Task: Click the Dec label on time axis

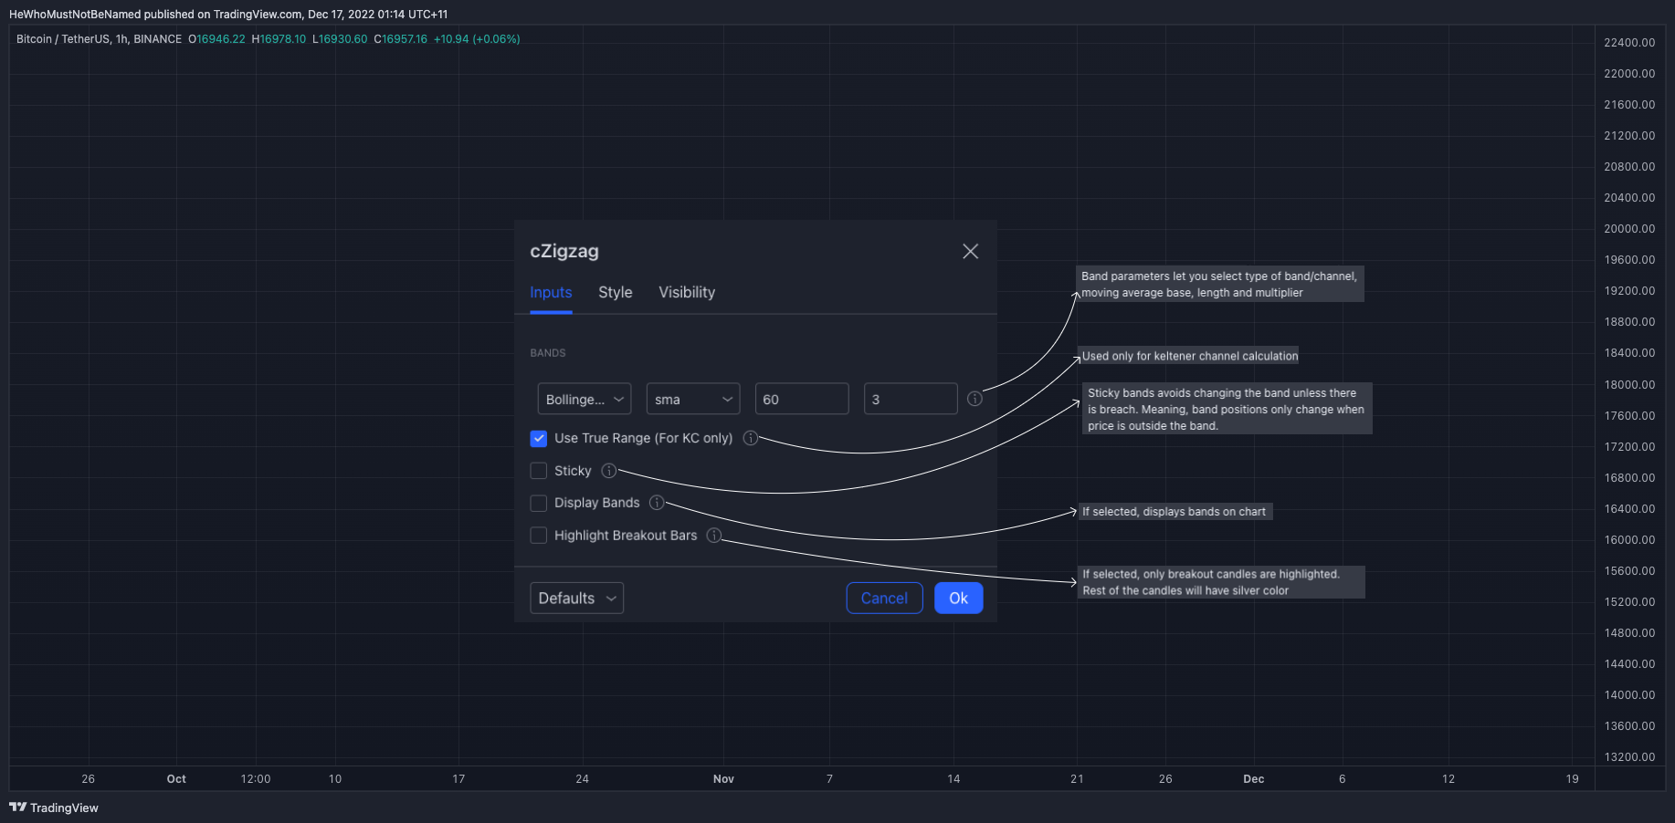Action: coord(1254,779)
